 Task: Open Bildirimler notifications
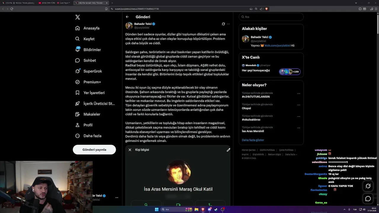click(x=88, y=50)
